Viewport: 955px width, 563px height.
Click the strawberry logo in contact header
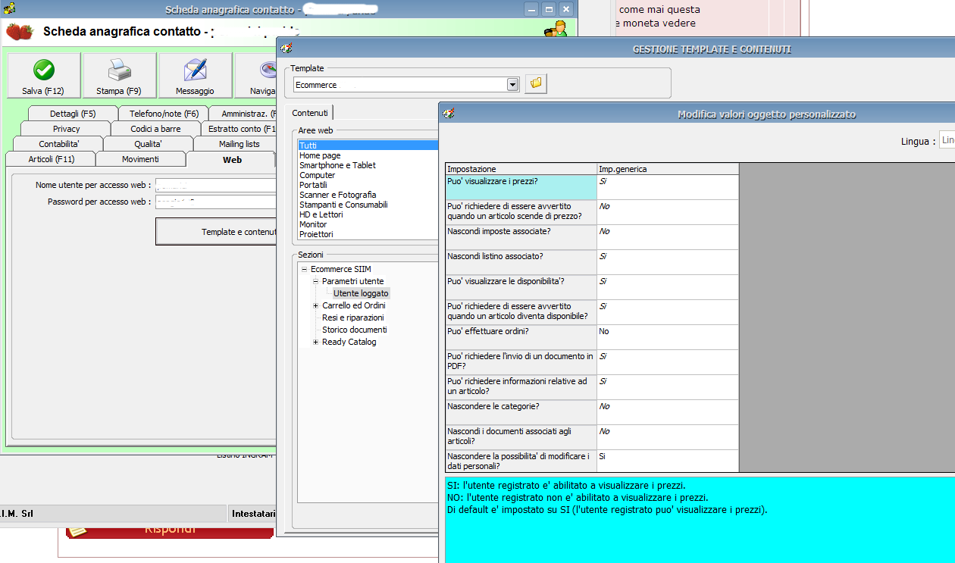[x=20, y=32]
